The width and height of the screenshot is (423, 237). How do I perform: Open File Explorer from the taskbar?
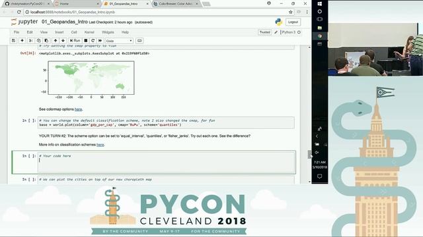320,28
